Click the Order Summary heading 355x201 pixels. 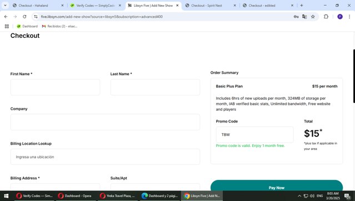[224, 72]
